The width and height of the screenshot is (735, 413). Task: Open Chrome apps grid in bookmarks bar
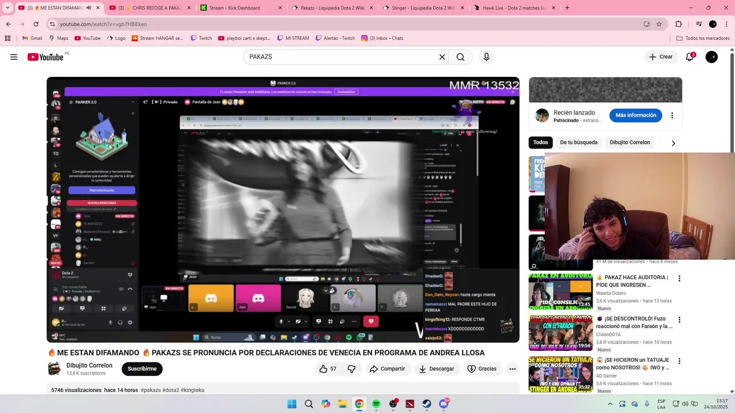pyautogui.click(x=7, y=38)
